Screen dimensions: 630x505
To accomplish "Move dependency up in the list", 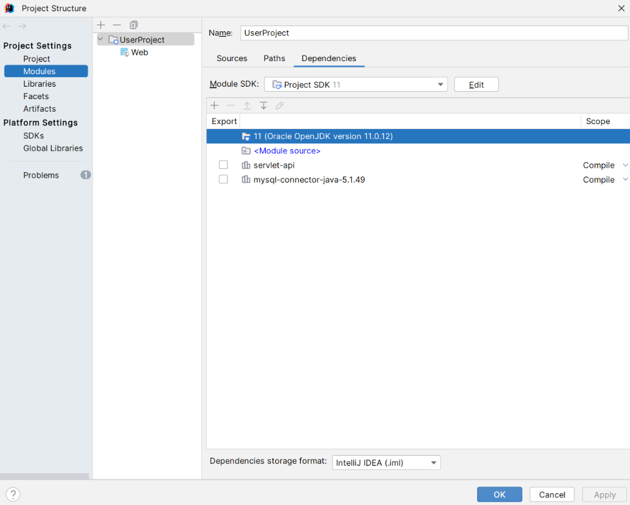I will [x=247, y=105].
